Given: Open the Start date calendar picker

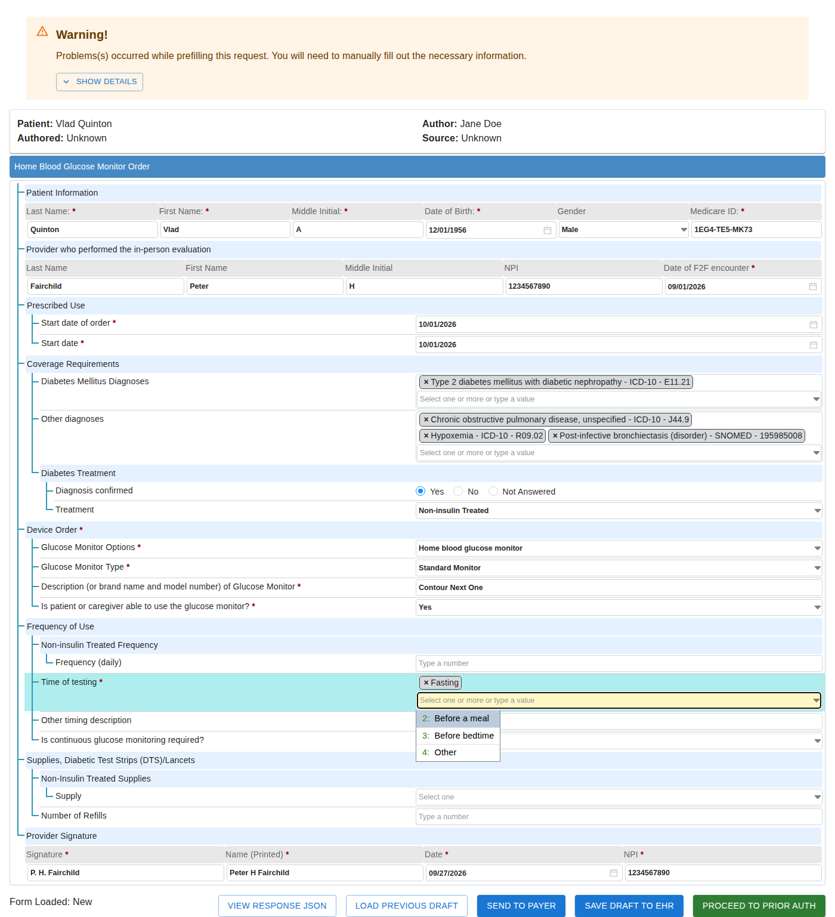Looking at the screenshot, I should (814, 345).
